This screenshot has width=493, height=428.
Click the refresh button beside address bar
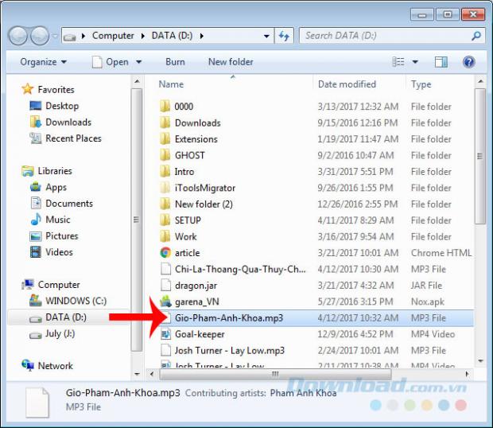(284, 36)
